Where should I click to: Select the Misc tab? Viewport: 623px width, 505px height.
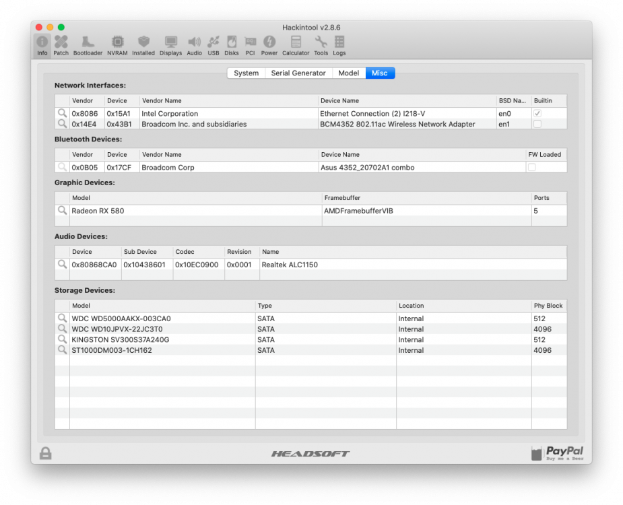(x=380, y=73)
